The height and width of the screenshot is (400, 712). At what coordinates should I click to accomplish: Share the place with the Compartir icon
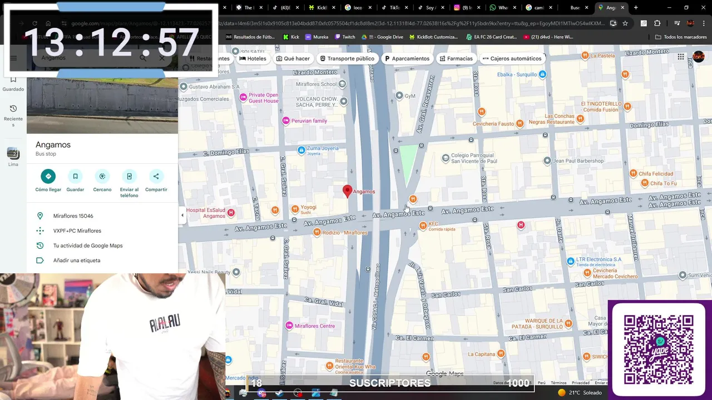[156, 176]
